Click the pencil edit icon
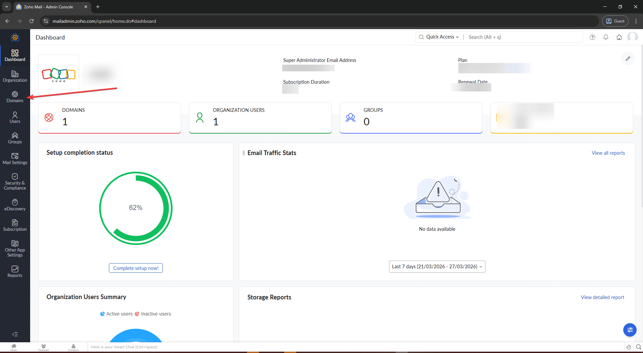Viewport: 643px width, 353px height. pyautogui.click(x=628, y=59)
